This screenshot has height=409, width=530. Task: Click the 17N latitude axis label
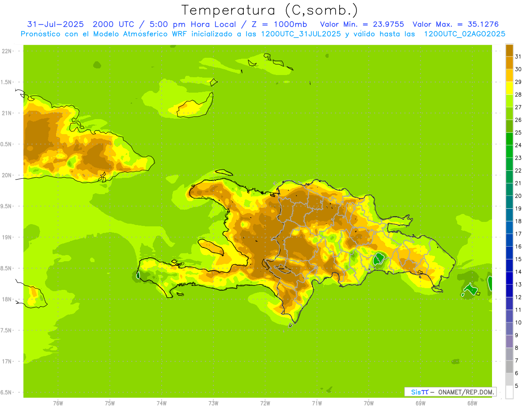point(7,361)
